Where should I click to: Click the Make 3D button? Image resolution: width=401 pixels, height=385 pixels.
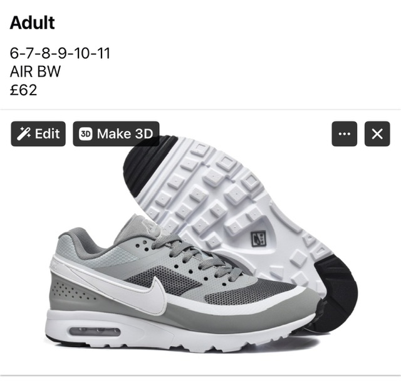[116, 134]
